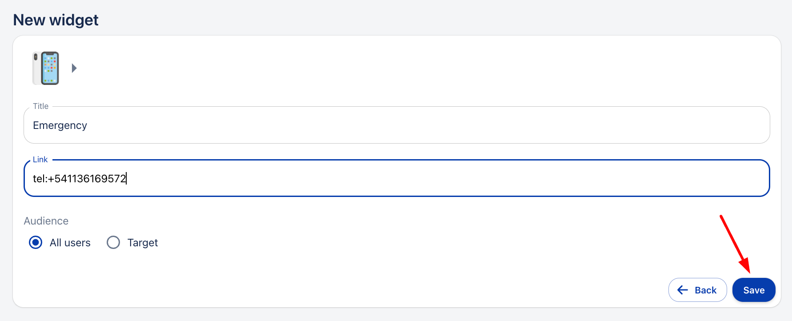The height and width of the screenshot is (321, 792).
Task: Click the mobile phone emoji icon
Action: coord(46,68)
